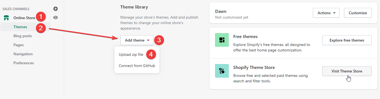Click Explore free themes button

click(347, 40)
